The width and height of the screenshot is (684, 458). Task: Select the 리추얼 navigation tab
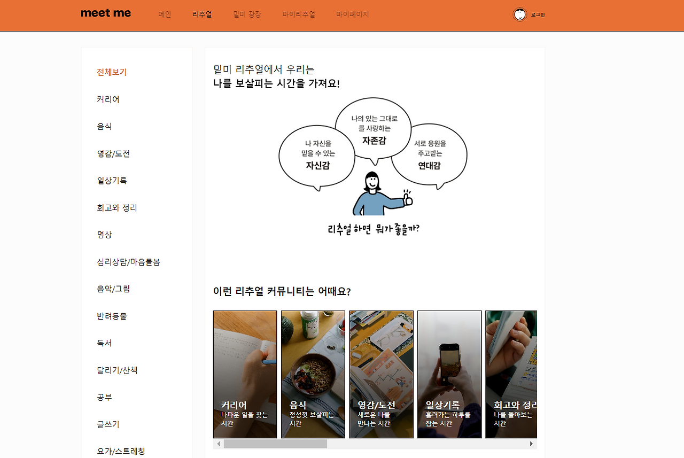click(x=201, y=15)
